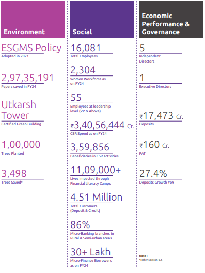Click the Refer section 6.5 note
Screen dimensions: 205x273
pos(151,260)
